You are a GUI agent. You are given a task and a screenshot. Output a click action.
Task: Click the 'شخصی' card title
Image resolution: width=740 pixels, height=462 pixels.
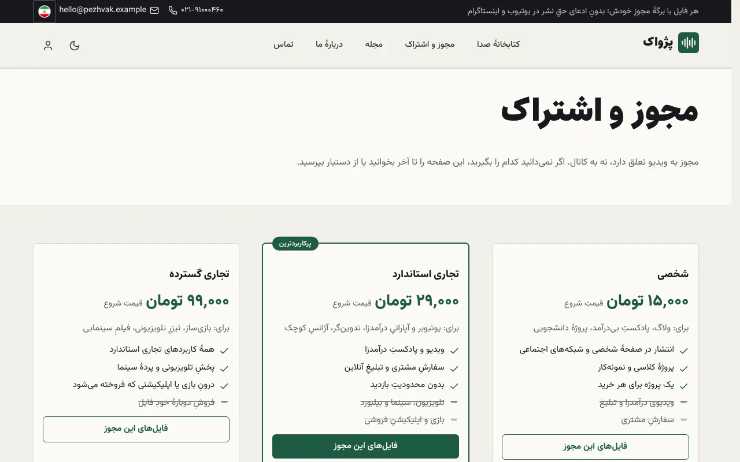pos(673,274)
